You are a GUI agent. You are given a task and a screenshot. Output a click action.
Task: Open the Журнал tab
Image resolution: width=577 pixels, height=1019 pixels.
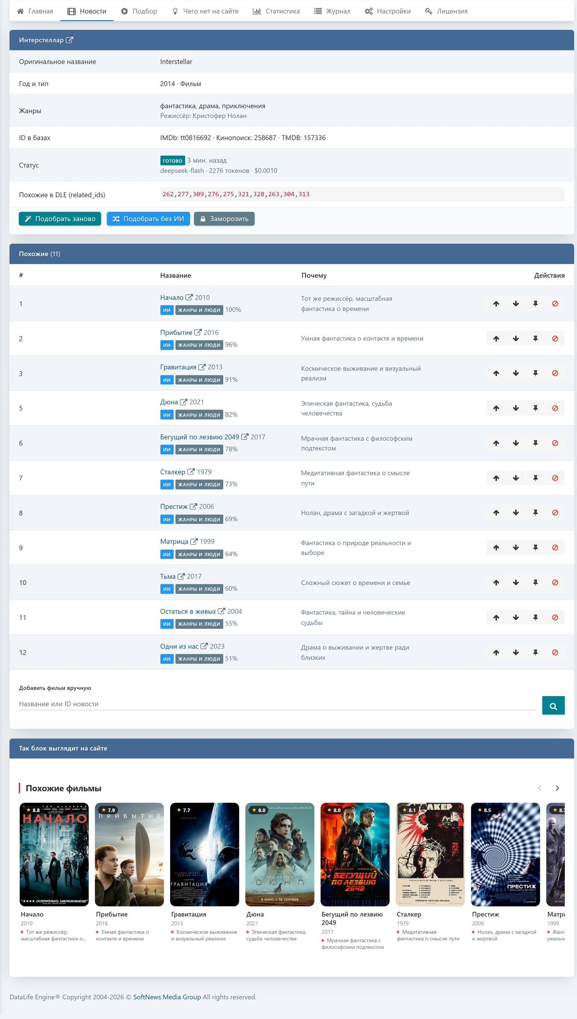(x=332, y=11)
